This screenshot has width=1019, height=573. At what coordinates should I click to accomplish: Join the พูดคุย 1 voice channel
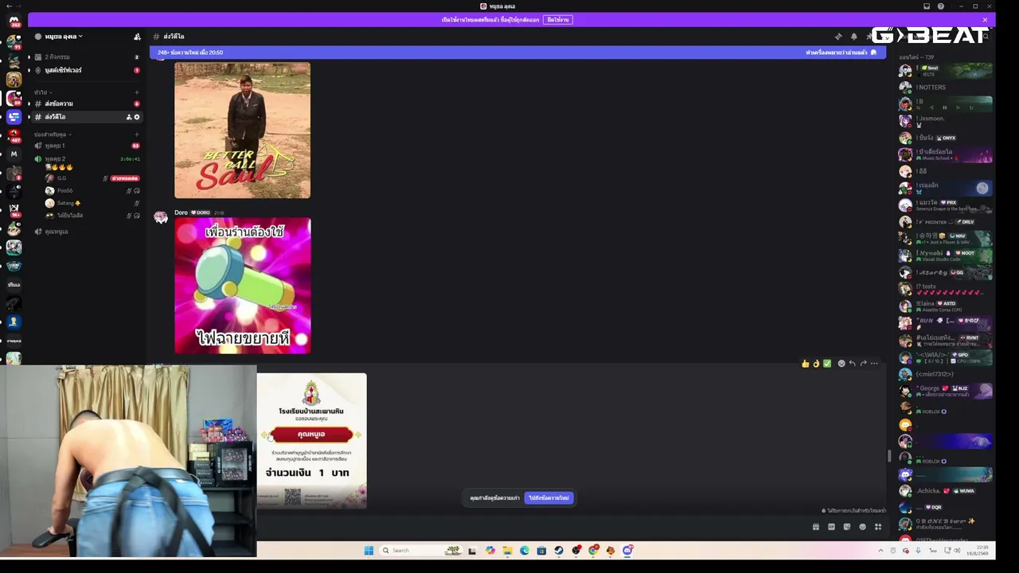(x=88, y=146)
